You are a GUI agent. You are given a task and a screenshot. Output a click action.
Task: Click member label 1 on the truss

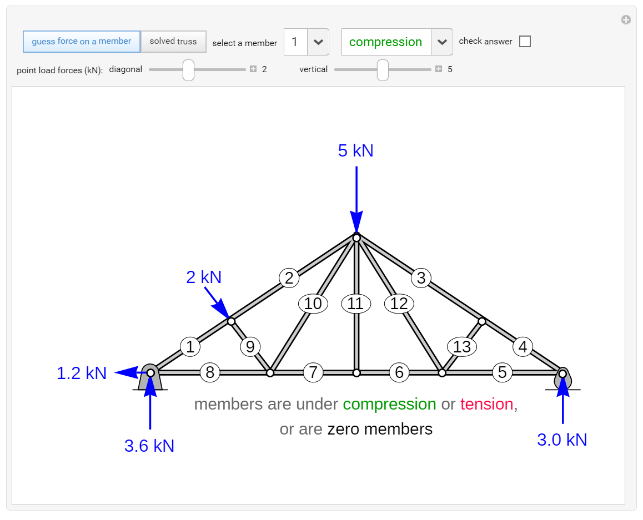(x=190, y=347)
